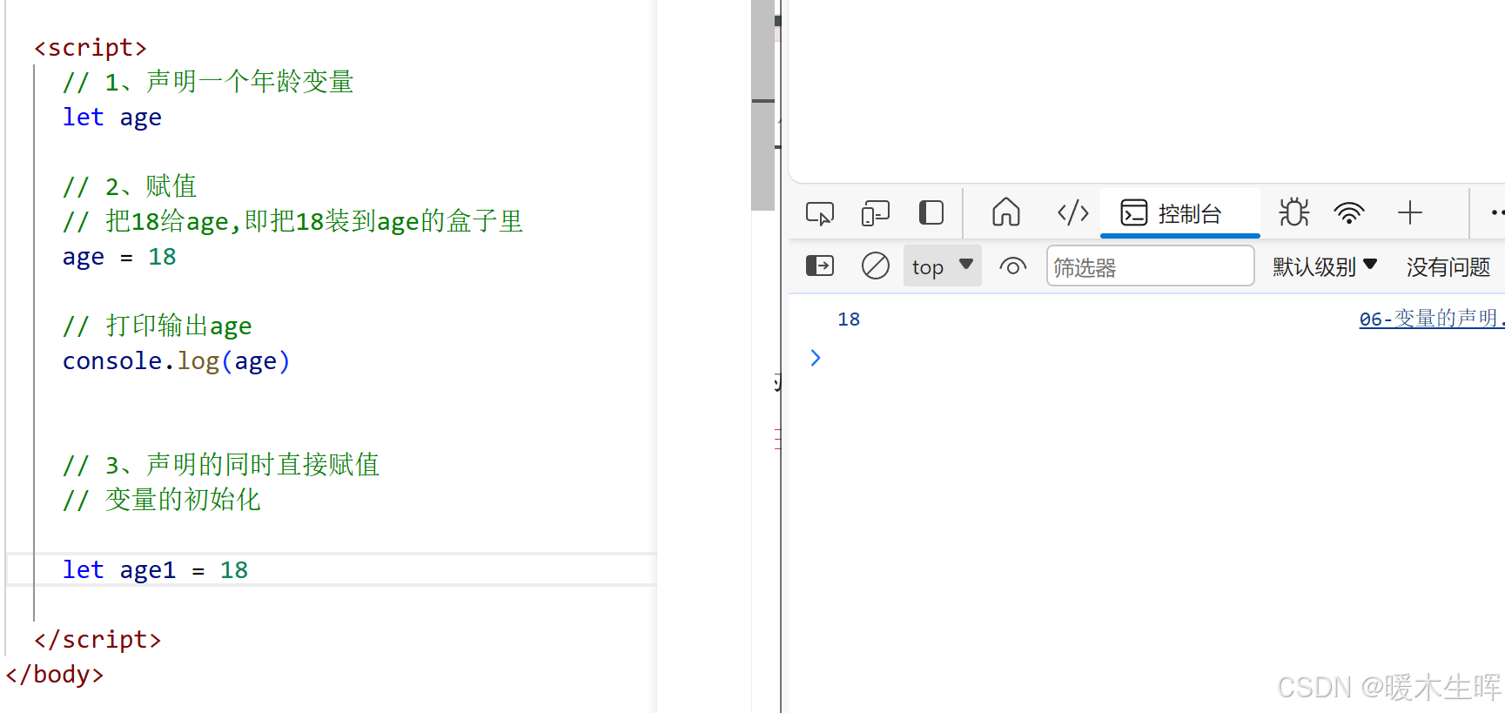Focus the 筛选器 filter input field
Image resolution: width=1505 pixels, height=713 pixels.
click(1150, 266)
